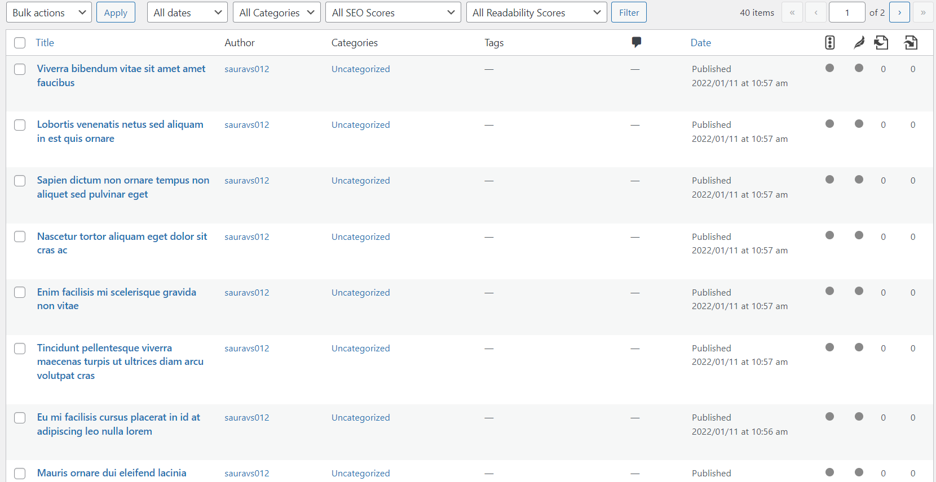This screenshot has width=936, height=482.
Task: Click SEO score dot for Enim facilisis post
Action: pyautogui.click(x=829, y=291)
